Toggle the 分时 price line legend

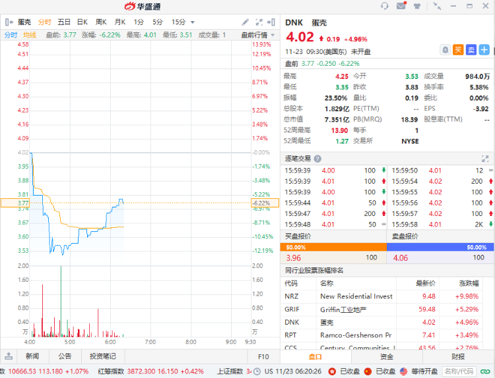(x=11, y=35)
